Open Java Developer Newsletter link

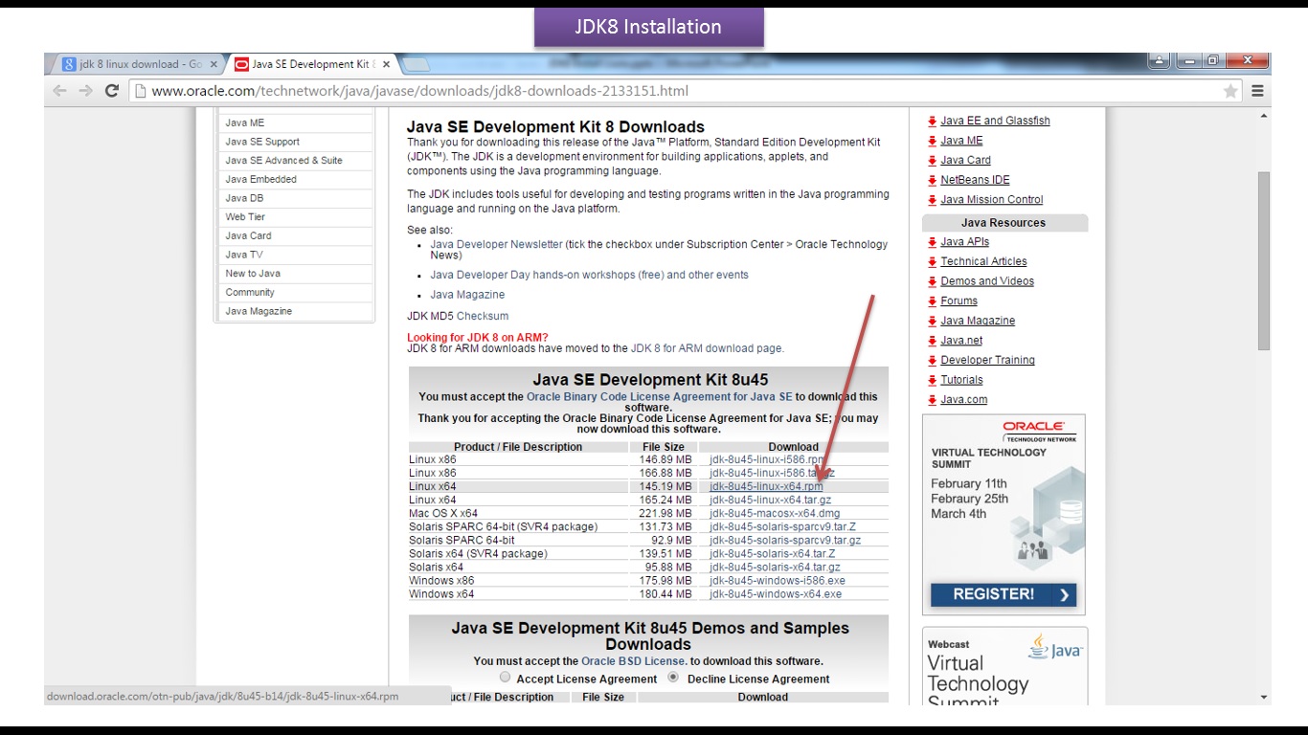coord(496,244)
